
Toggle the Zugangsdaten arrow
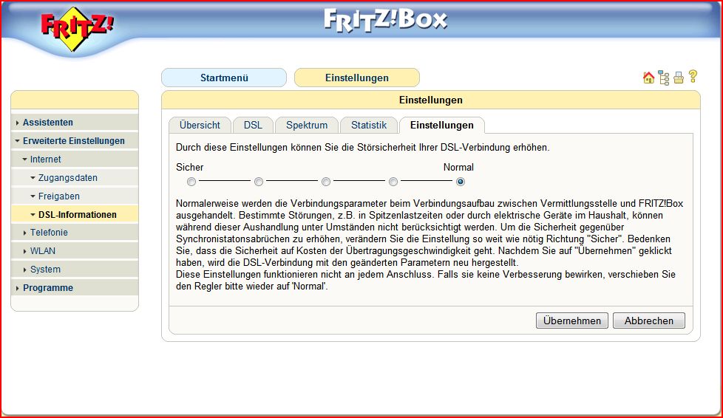click(33, 178)
